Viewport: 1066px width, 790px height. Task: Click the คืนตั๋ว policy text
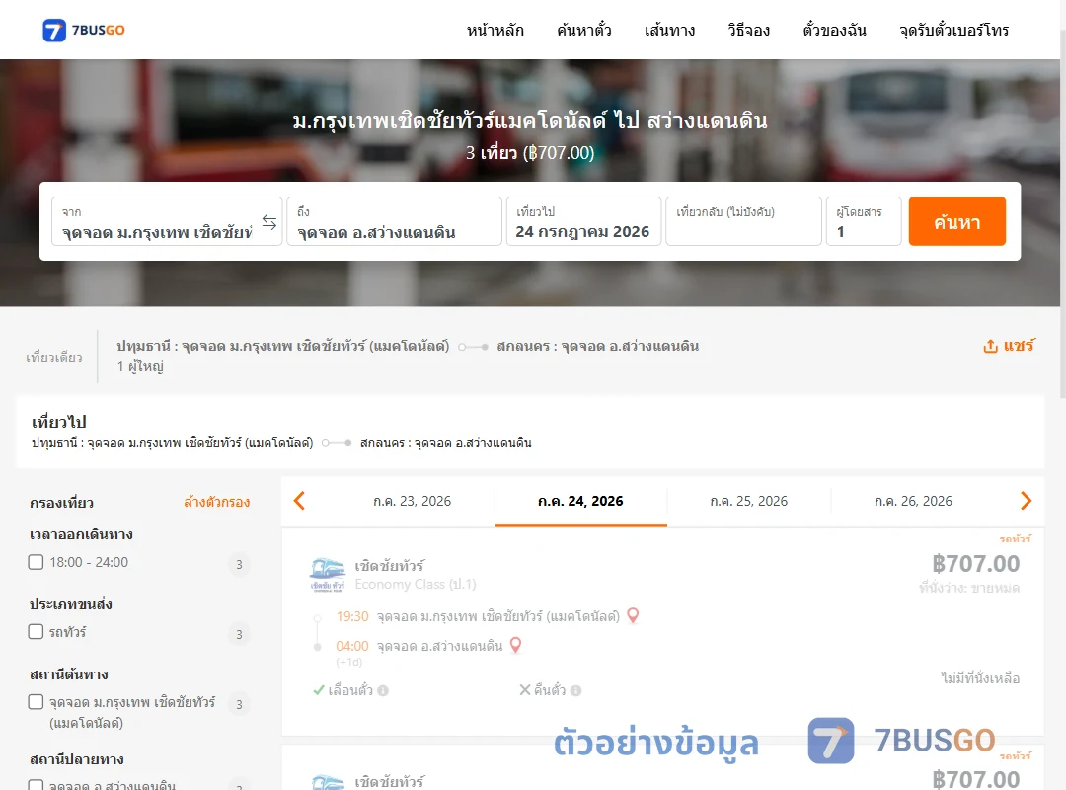click(550, 690)
